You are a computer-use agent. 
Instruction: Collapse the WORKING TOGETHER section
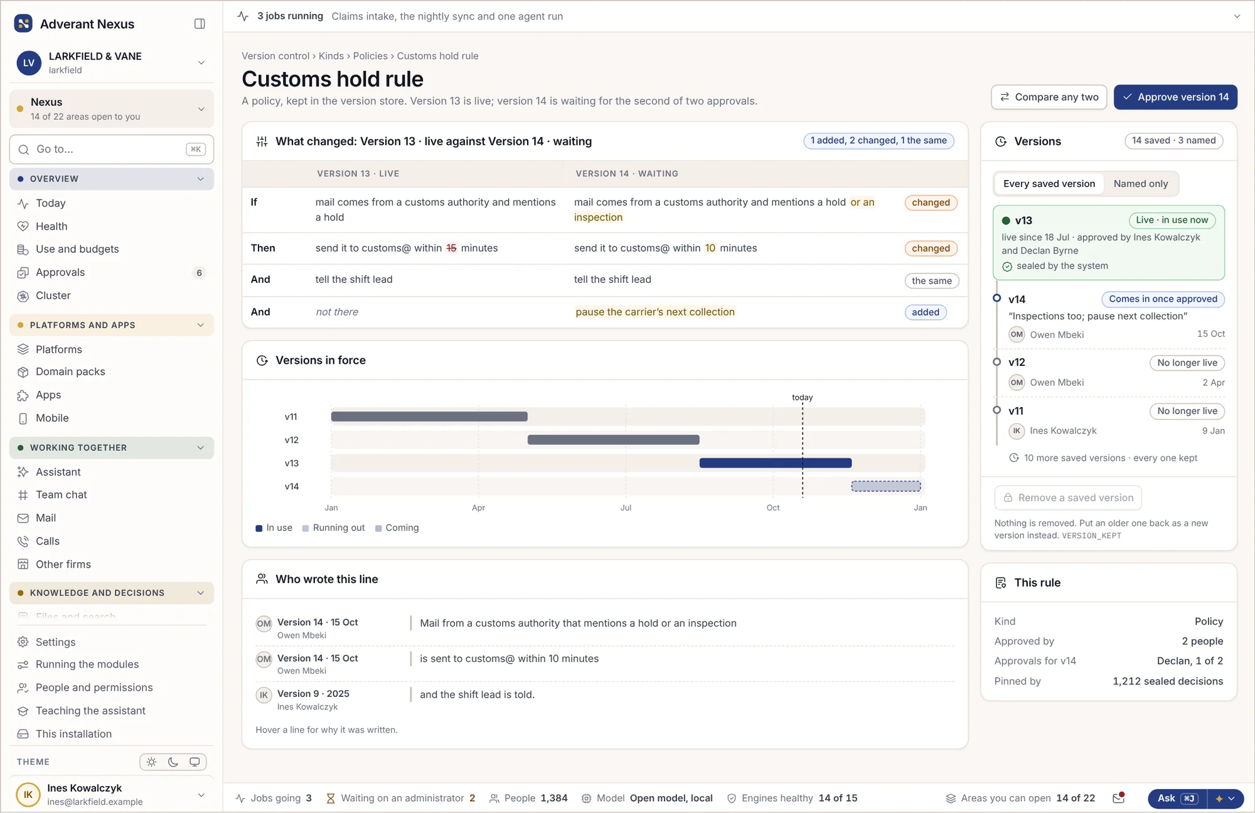112,448
